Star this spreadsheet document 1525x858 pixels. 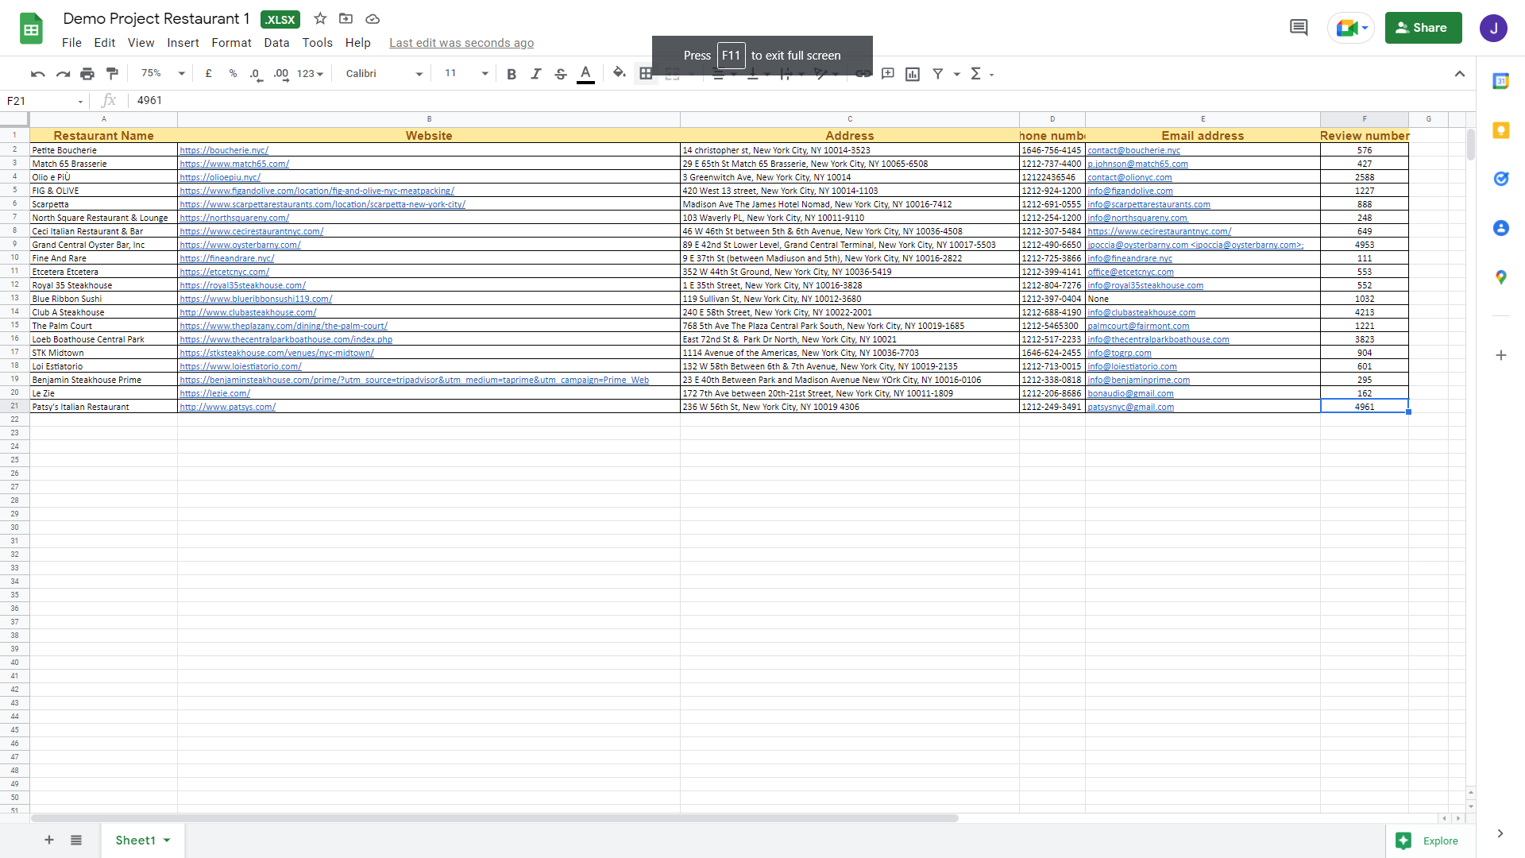click(320, 18)
